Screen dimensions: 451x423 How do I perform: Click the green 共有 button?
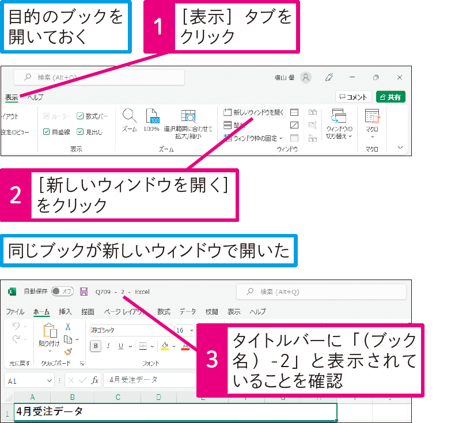pyautogui.click(x=391, y=97)
